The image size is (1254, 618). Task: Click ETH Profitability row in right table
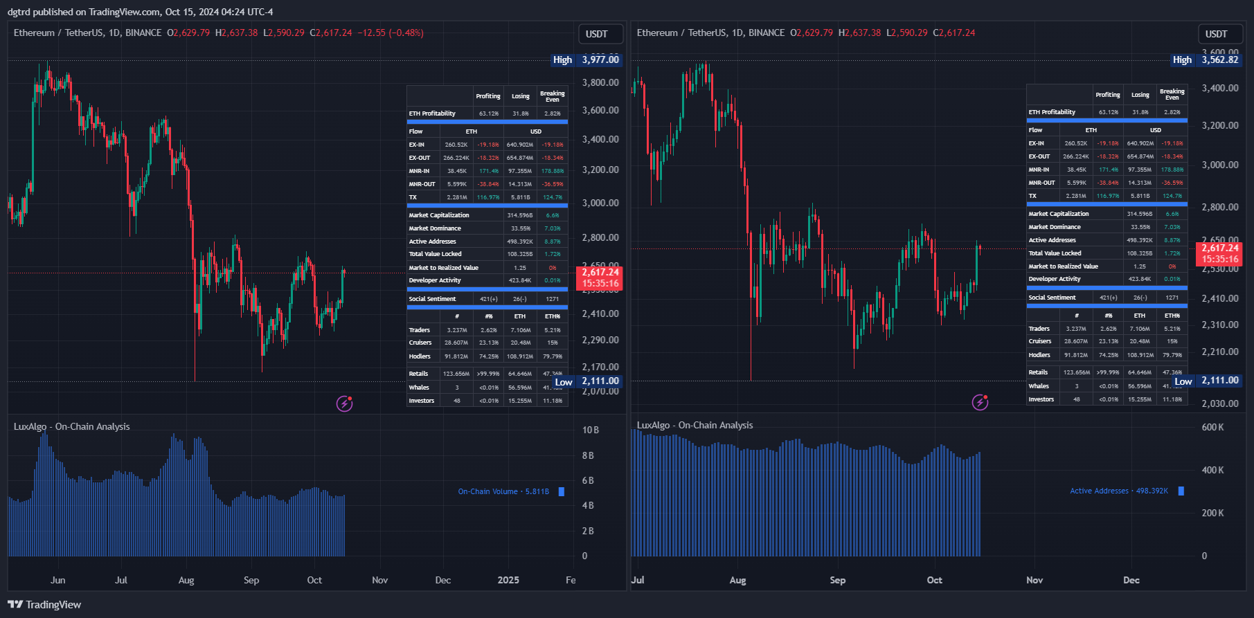tap(1107, 112)
